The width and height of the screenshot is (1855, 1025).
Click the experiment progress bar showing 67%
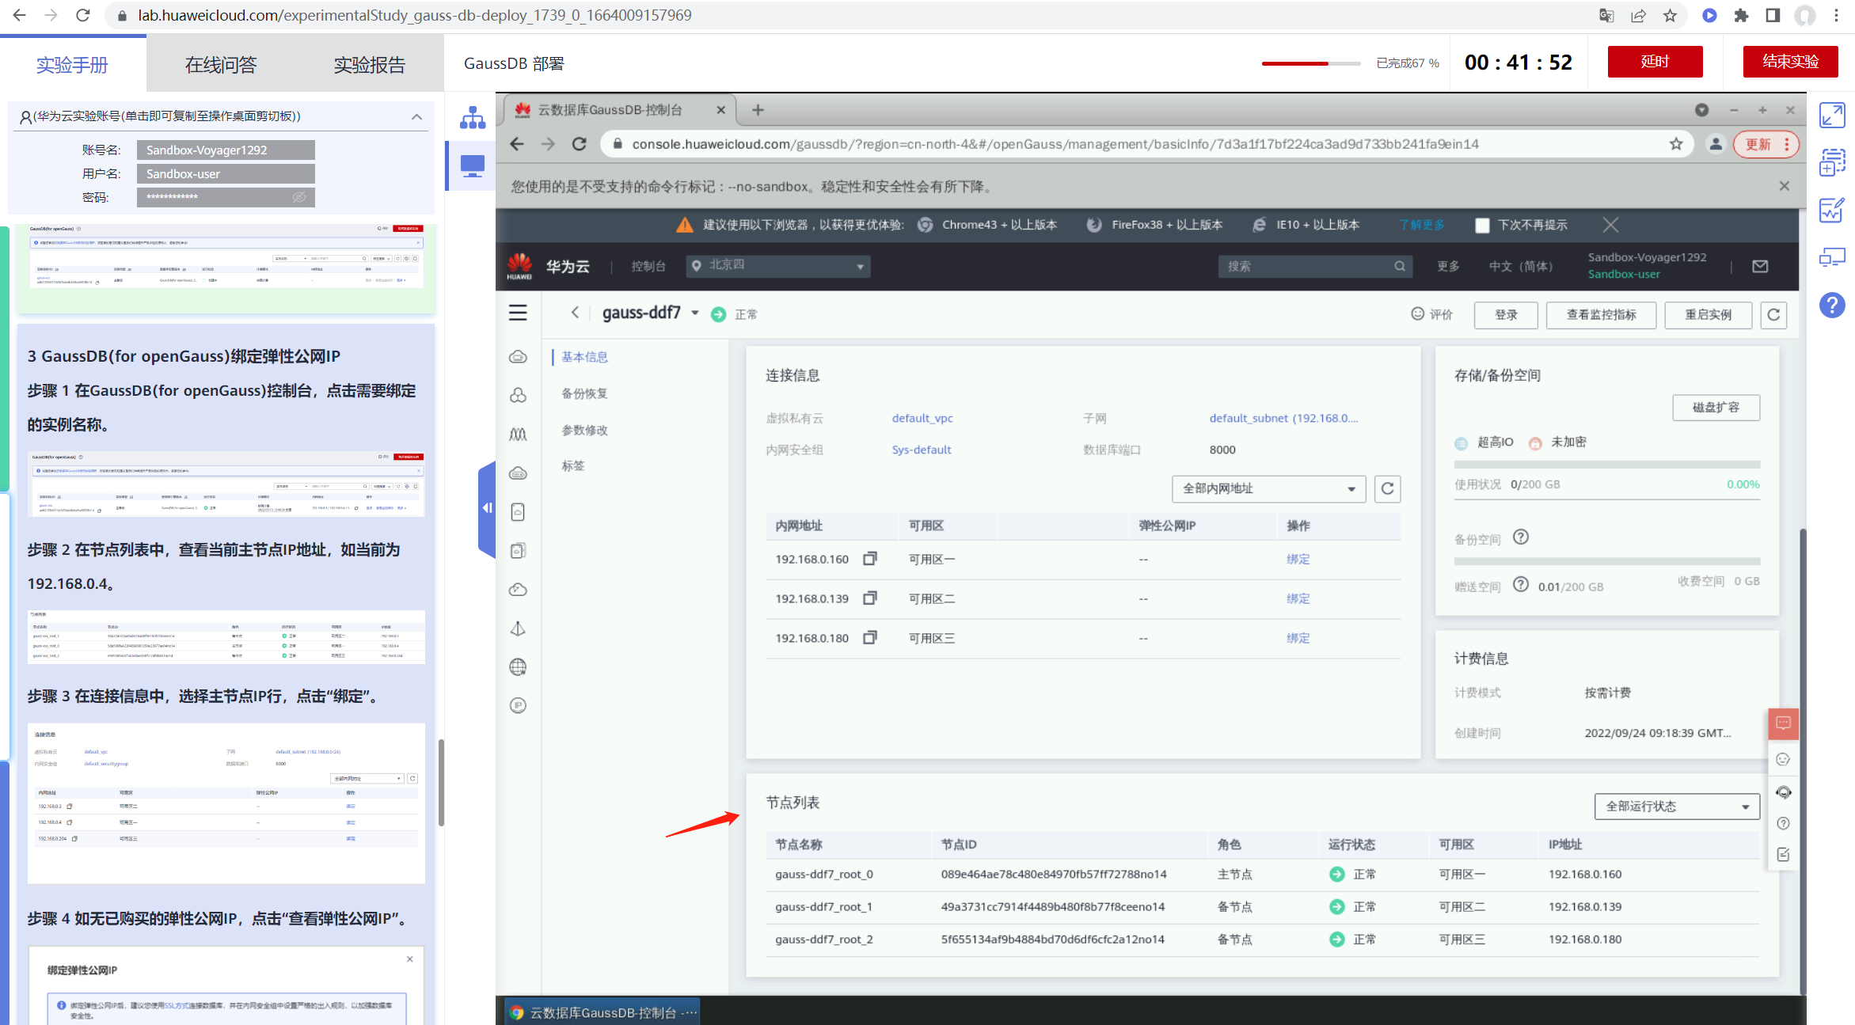[x=1310, y=63]
